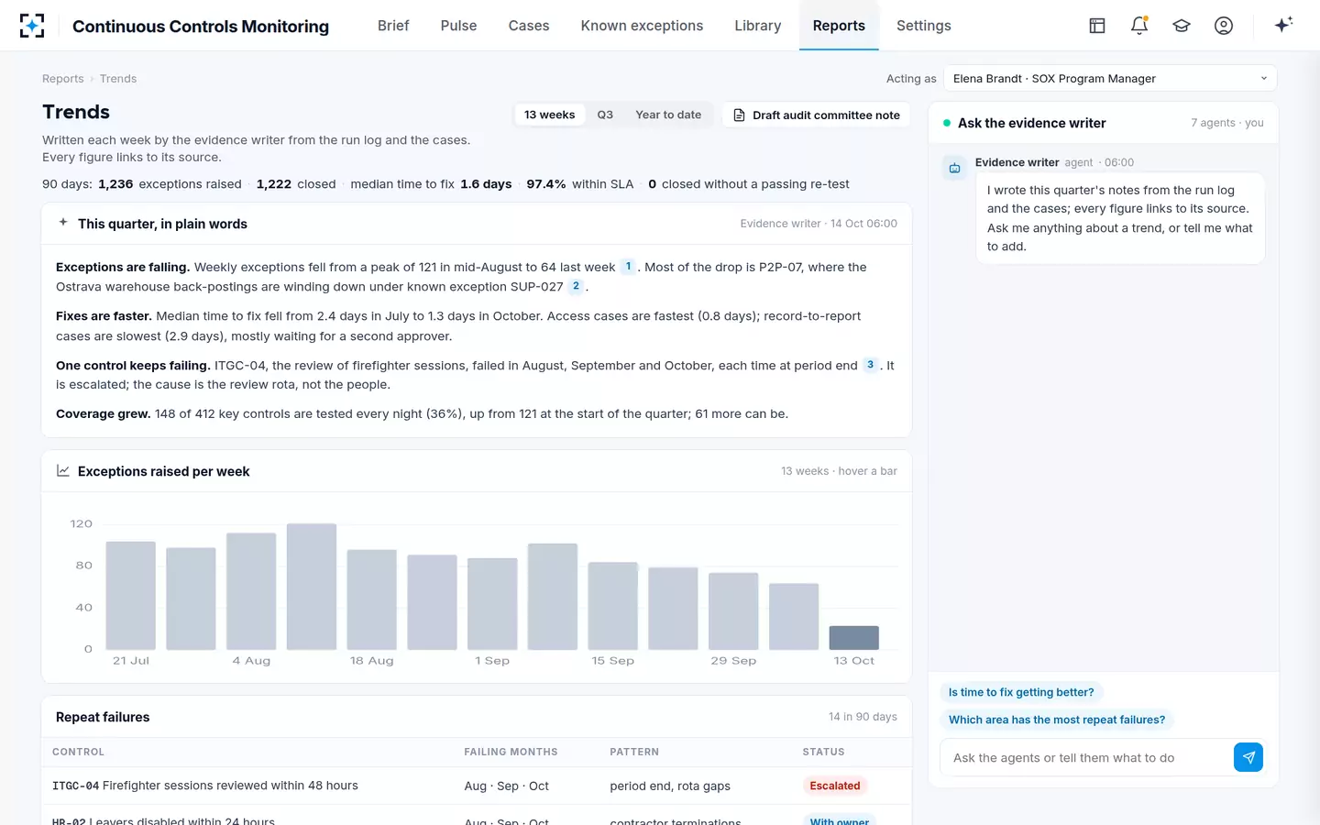
Task: Click the tallest mid-August bar in chart
Action: [312, 587]
